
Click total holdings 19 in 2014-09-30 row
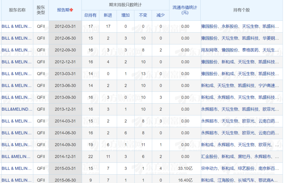coord(90,145)
